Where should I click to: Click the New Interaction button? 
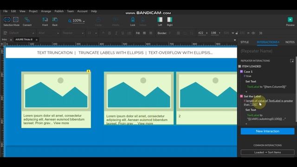pyautogui.click(x=267, y=131)
